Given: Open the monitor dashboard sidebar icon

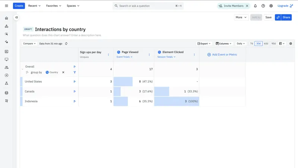Looking at the screenshot, I should [6, 59].
